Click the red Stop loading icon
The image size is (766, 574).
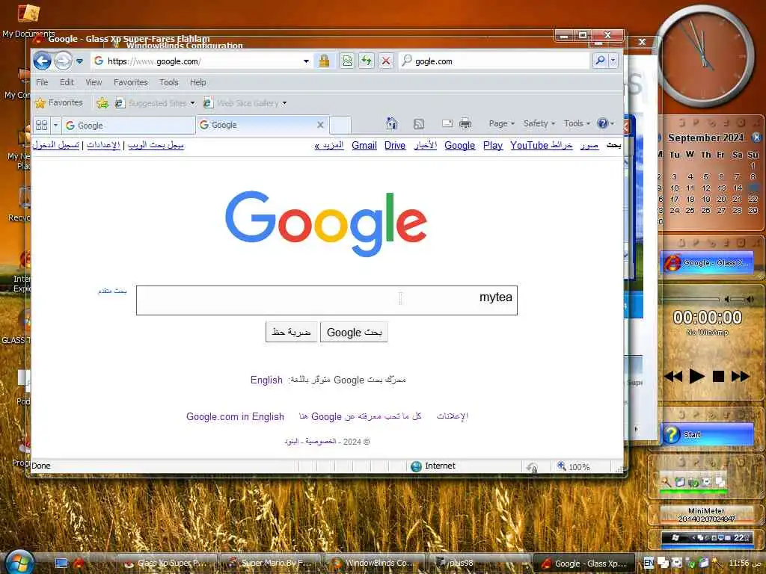[386, 61]
